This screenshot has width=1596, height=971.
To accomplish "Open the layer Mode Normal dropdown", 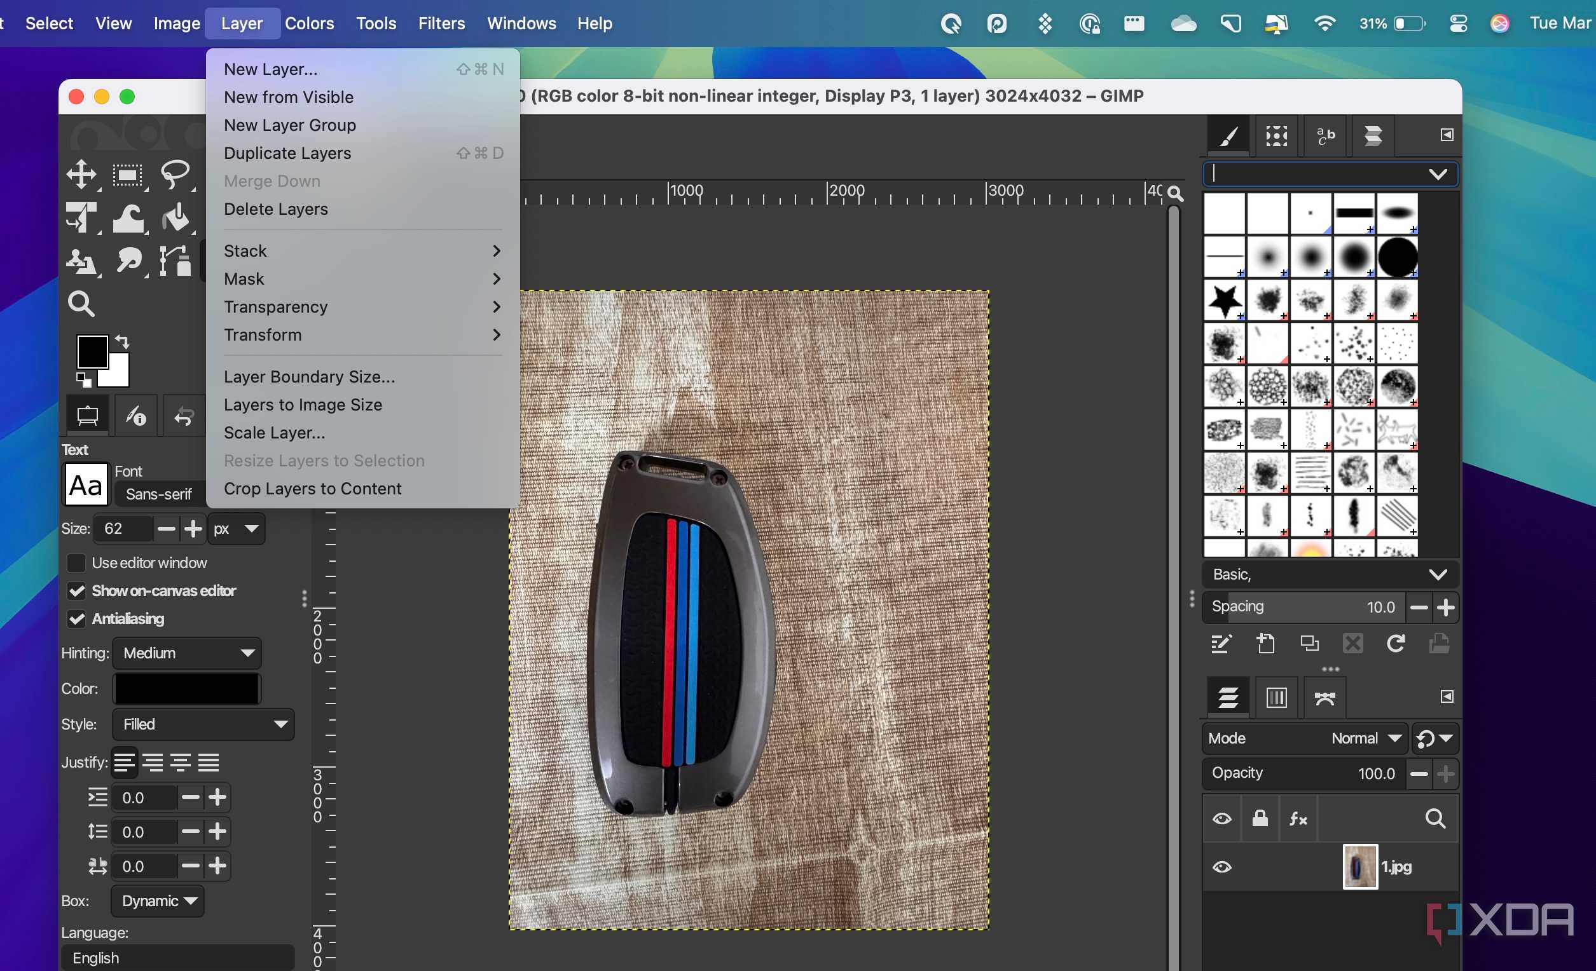I will (x=1305, y=738).
